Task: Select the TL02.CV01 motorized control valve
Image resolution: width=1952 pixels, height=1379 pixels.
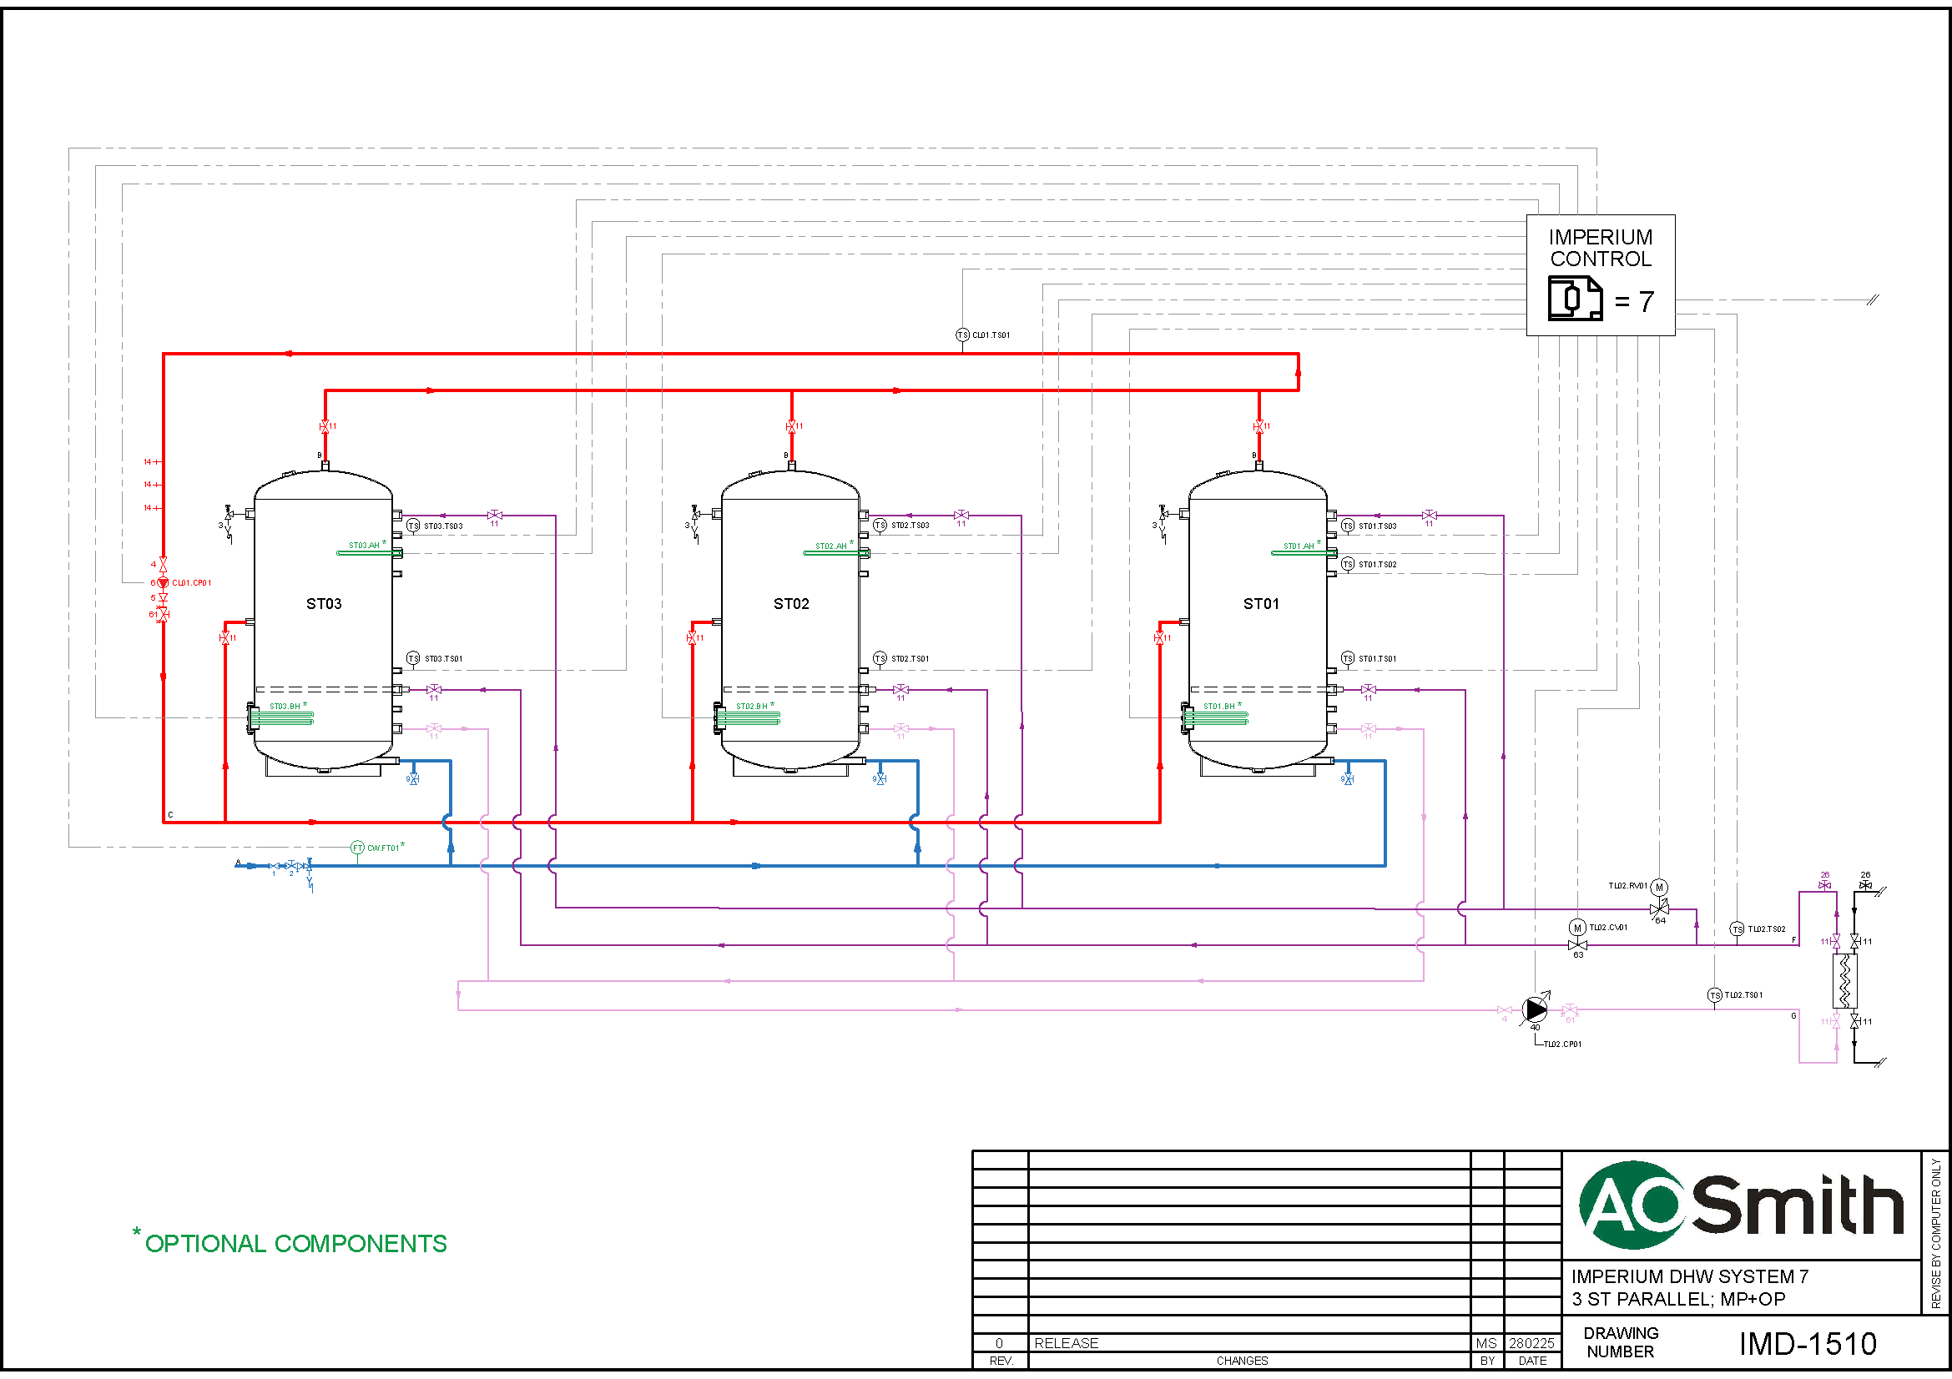Action: click(1577, 945)
